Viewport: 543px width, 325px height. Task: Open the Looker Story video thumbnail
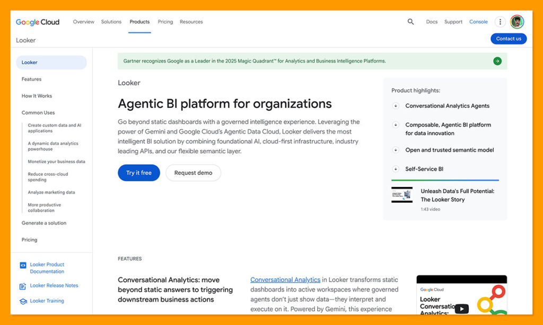pyautogui.click(x=402, y=195)
